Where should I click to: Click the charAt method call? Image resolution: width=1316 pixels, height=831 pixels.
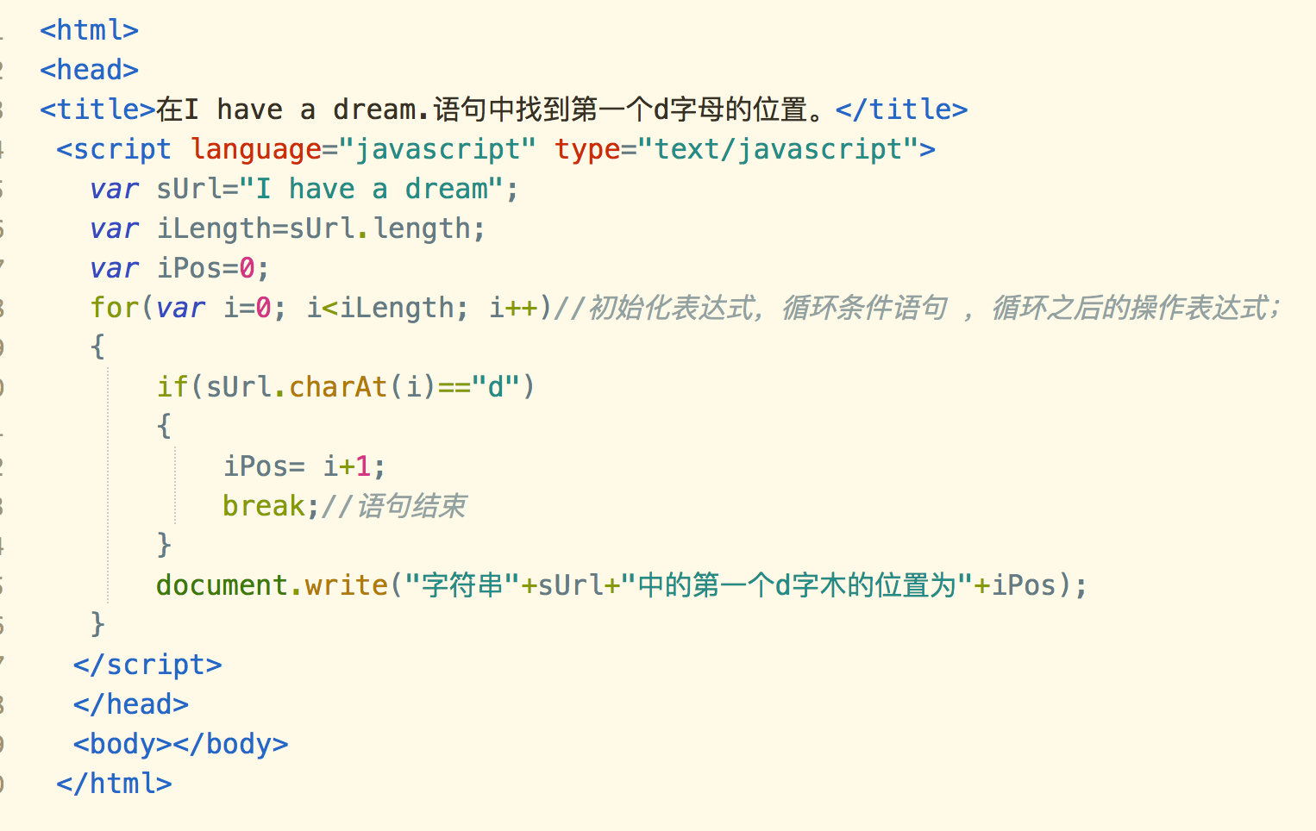(338, 387)
